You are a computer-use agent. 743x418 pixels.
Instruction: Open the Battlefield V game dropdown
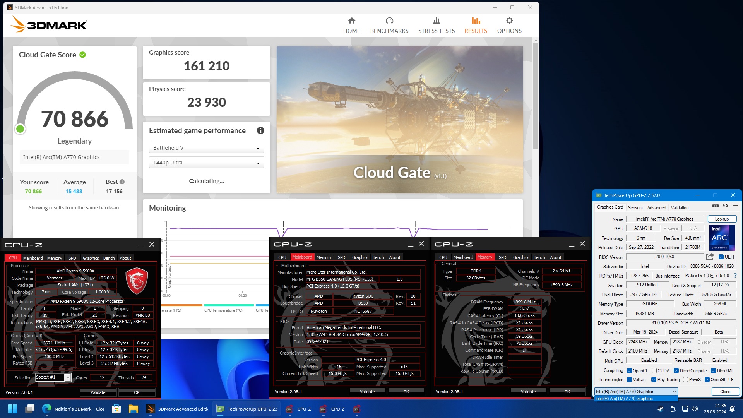tap(206, 148)
